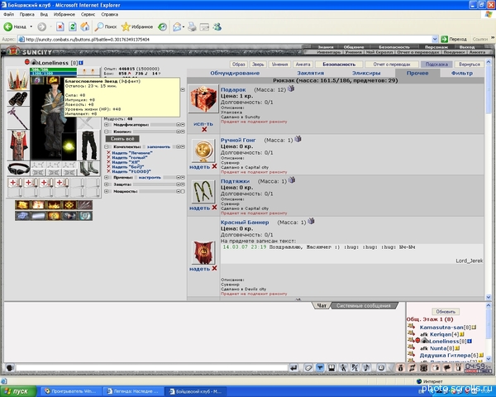Click the crown helmet equipment slot
Viewport: 496px width, 397px height.
pos(18,79)
